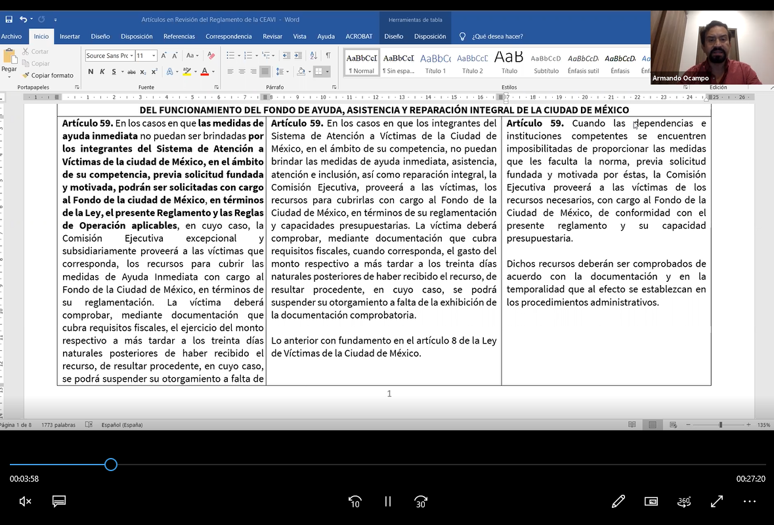Toggle italic (K) formatting
This screenshot has height=525, width=774.
click(102, 72)
